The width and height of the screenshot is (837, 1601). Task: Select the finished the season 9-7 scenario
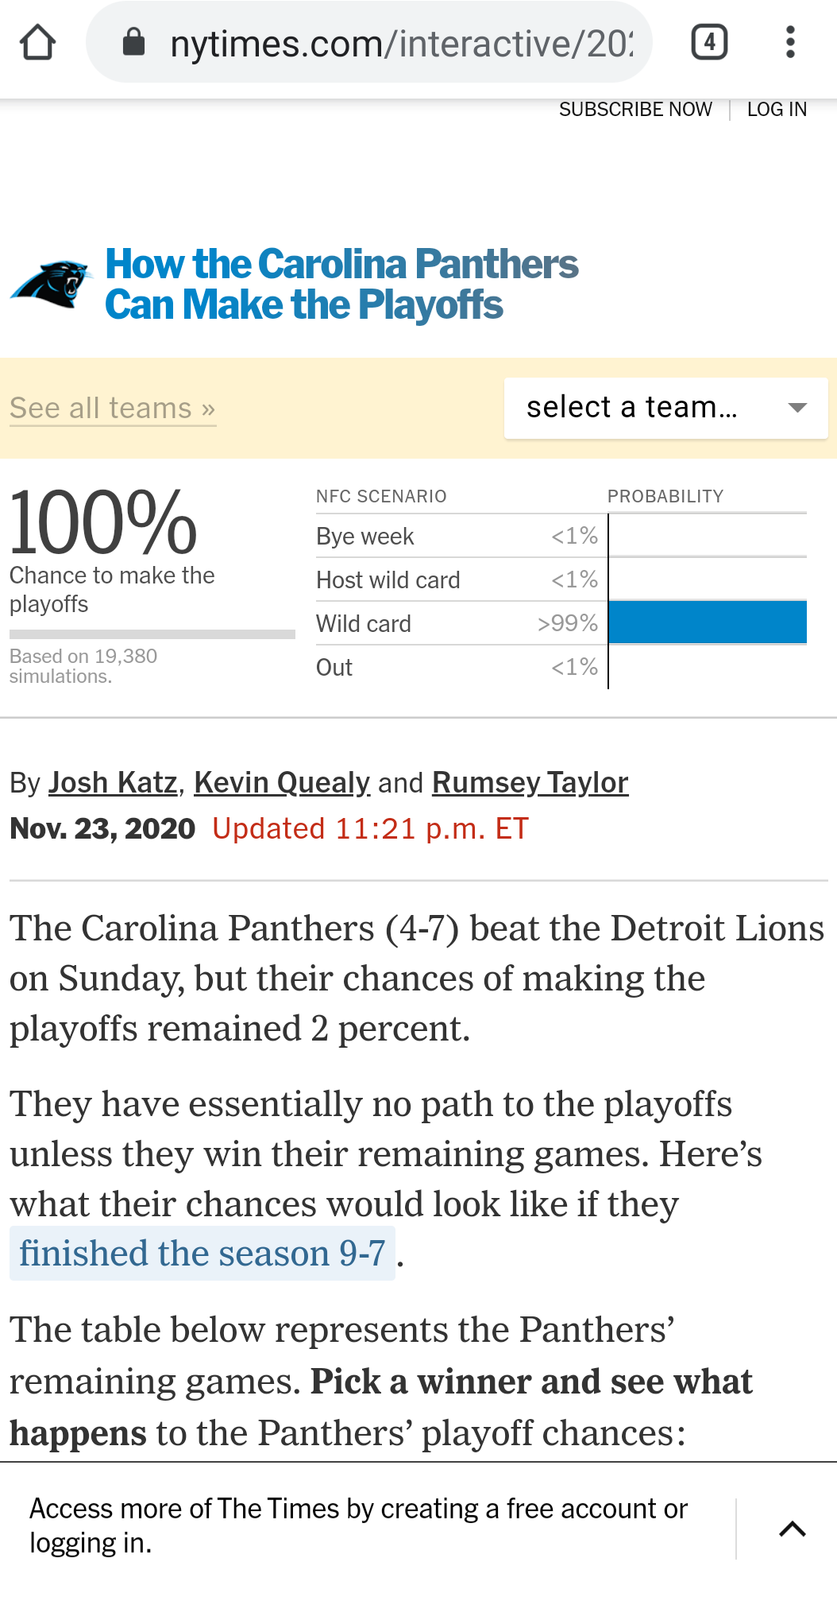pos(202,1254)
